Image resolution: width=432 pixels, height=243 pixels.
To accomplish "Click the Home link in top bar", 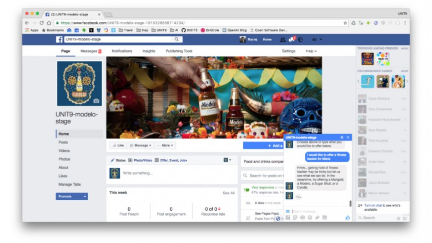I will coord(267,40).
